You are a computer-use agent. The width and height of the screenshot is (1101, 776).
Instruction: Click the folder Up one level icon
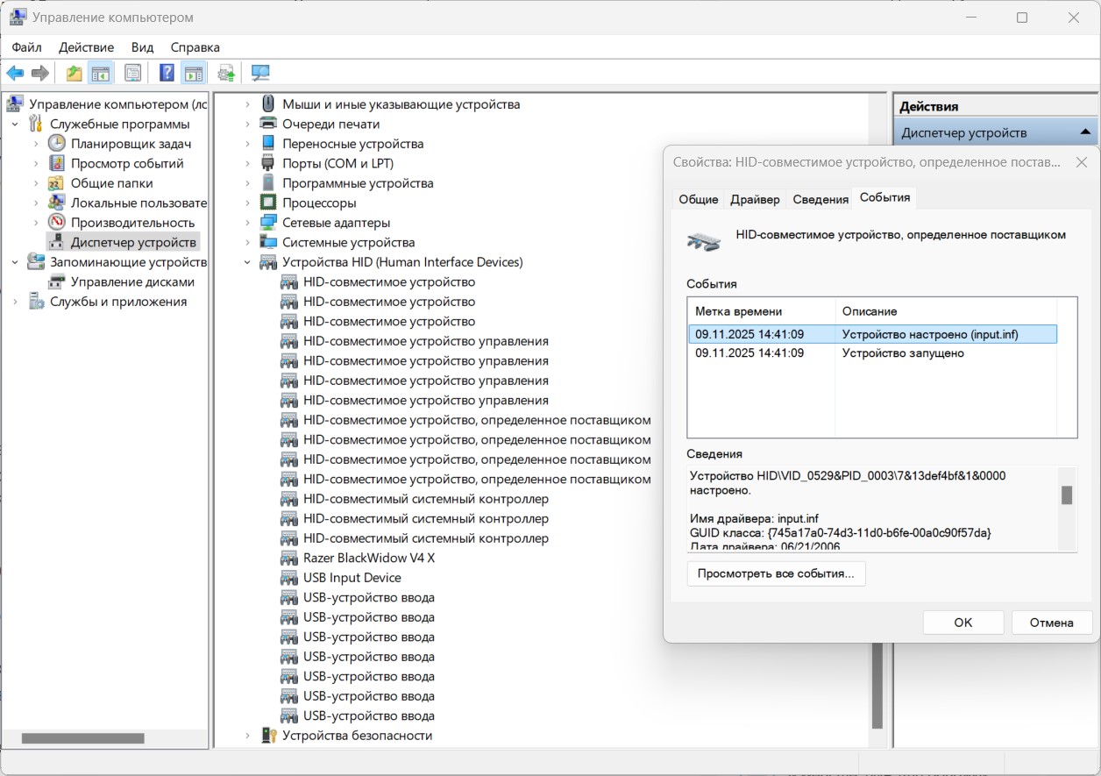75,73
